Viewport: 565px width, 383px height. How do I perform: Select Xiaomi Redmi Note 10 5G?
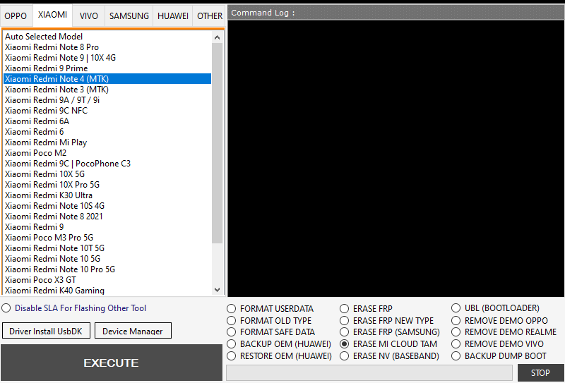pyautogui.click(x=107, y=258)
